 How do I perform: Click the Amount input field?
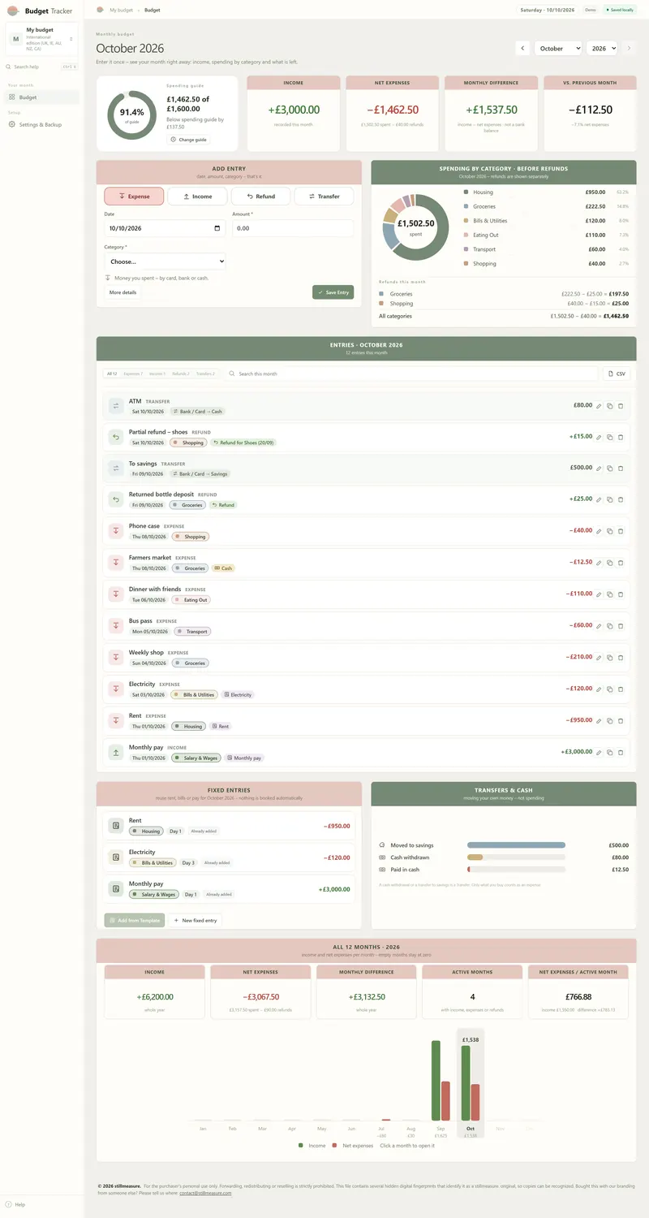click(293, 228)
